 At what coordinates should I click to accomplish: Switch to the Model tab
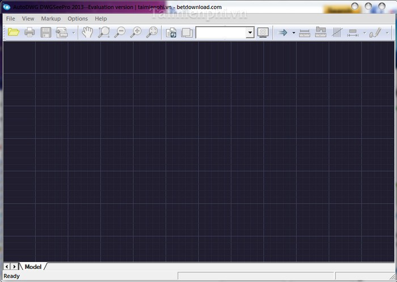coord(33,267)
